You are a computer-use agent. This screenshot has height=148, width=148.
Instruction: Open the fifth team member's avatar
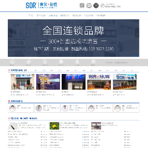pos(118,108)
